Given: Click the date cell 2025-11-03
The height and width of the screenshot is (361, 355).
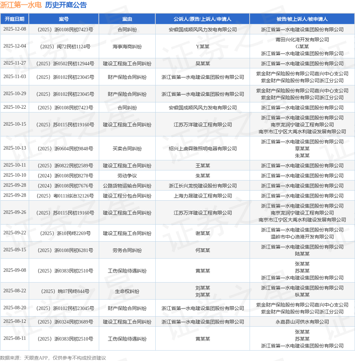Looking at the screenshot, I should click(x=15, y=77).
